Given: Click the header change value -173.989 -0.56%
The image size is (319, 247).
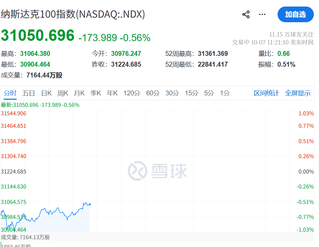Looking at the screenshot, I should 114,38.
